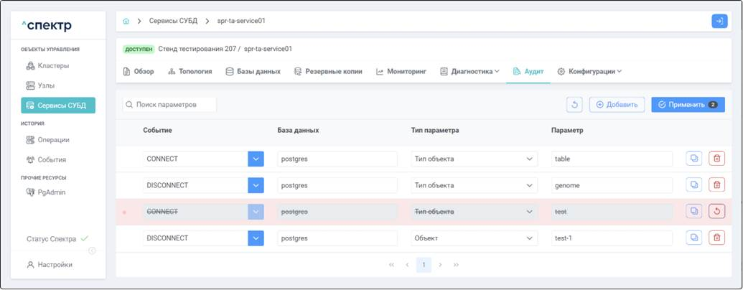Screen dimensions: 743x290
Task: Copy the row with parameter table
Action: (694, 159)
